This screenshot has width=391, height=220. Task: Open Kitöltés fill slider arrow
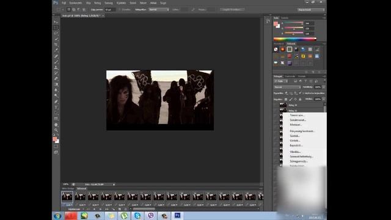[x=323, y=99]
